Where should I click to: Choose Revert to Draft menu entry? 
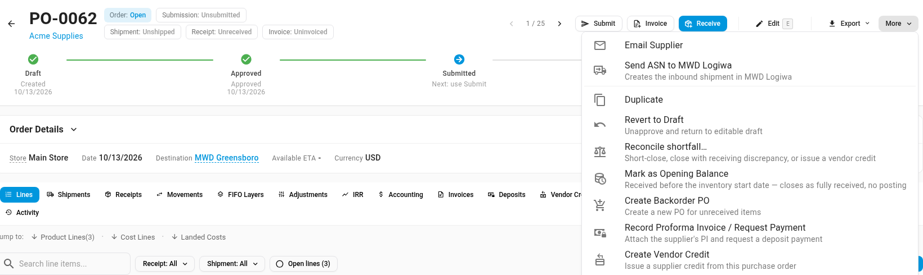(750, 125)
